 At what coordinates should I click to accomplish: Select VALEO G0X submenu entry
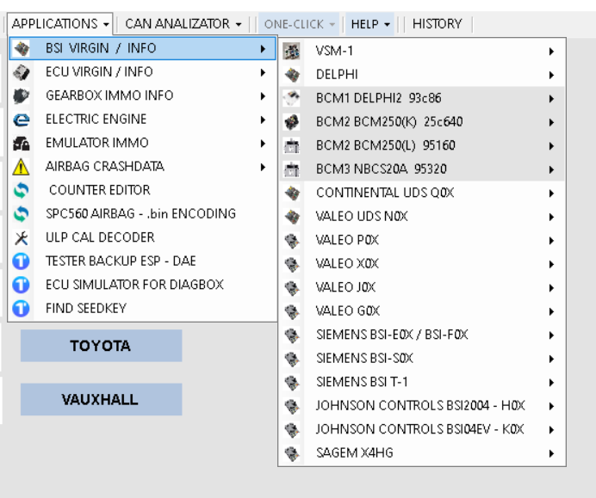(422, 310)
